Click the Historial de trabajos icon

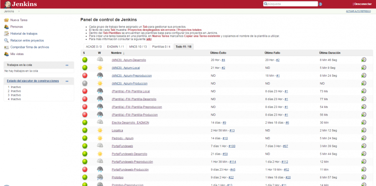pos(6,34)
